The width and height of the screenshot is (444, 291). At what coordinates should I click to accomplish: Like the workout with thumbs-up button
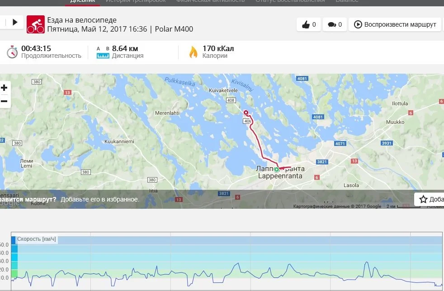click(309, 25)
